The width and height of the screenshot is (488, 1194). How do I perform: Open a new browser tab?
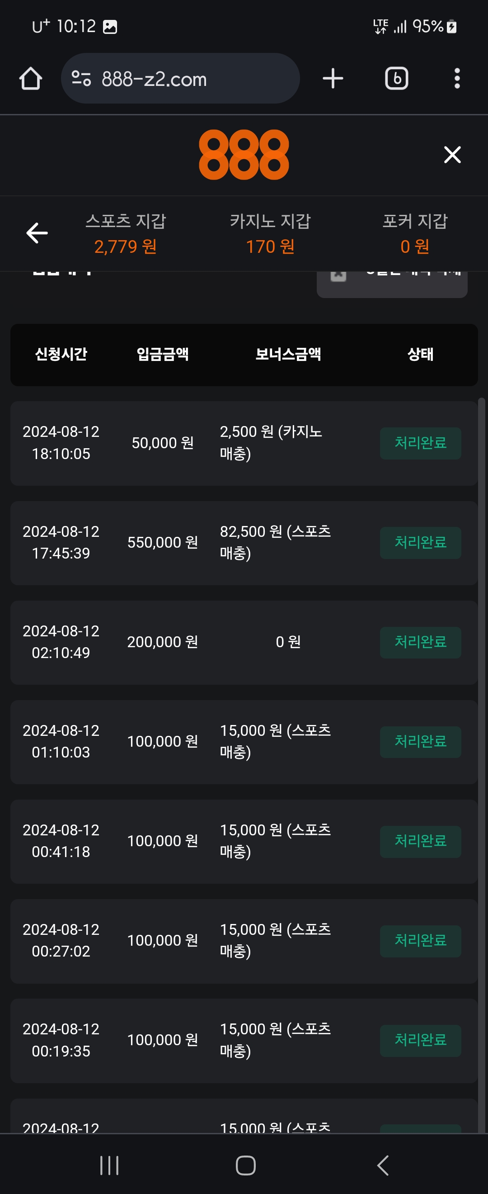333,78
